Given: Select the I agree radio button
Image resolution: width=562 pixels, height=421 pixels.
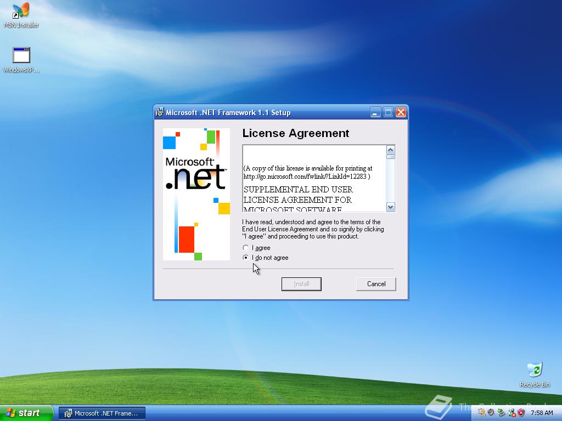Looking at the screenshot, I should tap(246, 248).
